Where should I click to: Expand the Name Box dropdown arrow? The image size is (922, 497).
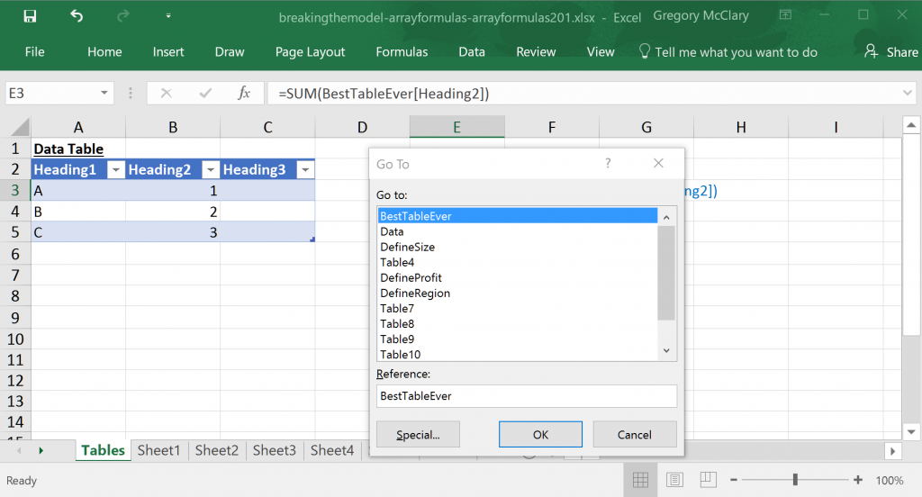pos(105,93)
